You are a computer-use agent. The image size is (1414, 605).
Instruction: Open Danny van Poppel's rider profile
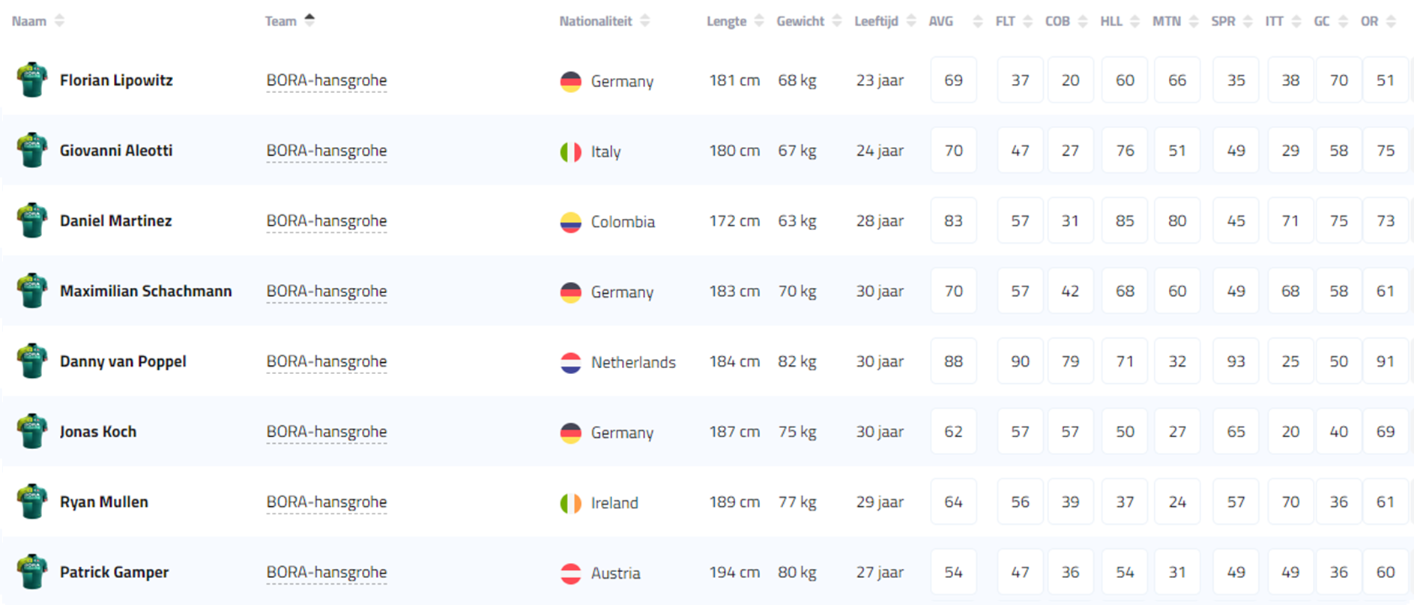123,361
